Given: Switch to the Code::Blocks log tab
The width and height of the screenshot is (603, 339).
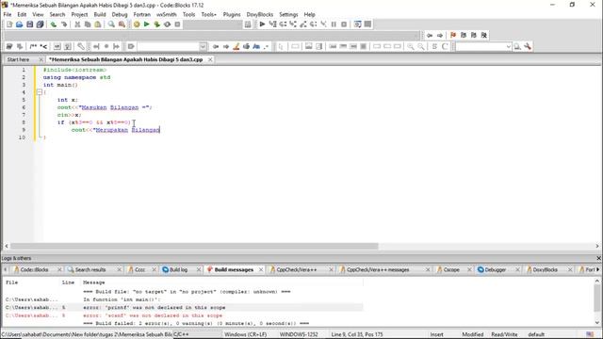Looking at the screenshot, I should [x=34, y=270].
